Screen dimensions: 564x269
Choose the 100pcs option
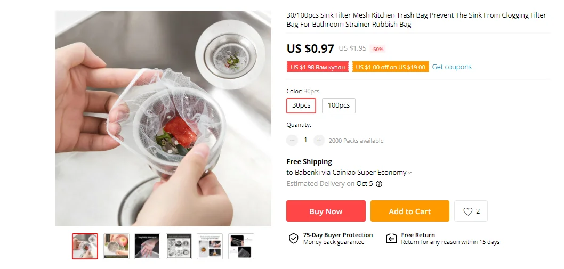[x=339, y=105]
